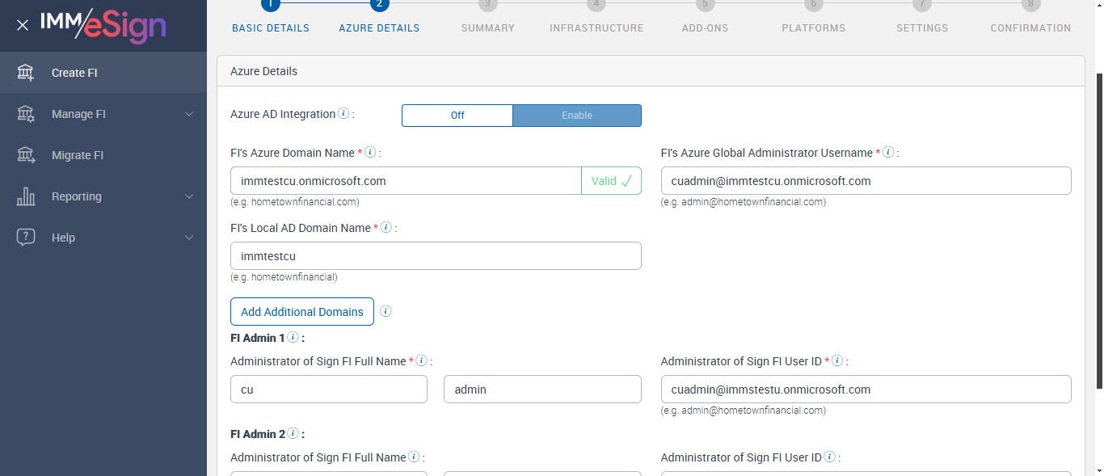Open the Infrastructure step tab
Viewport: 1104px width, 476px height.
596,27
